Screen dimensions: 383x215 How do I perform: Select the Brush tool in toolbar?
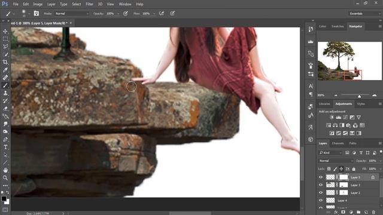(5, 85)
